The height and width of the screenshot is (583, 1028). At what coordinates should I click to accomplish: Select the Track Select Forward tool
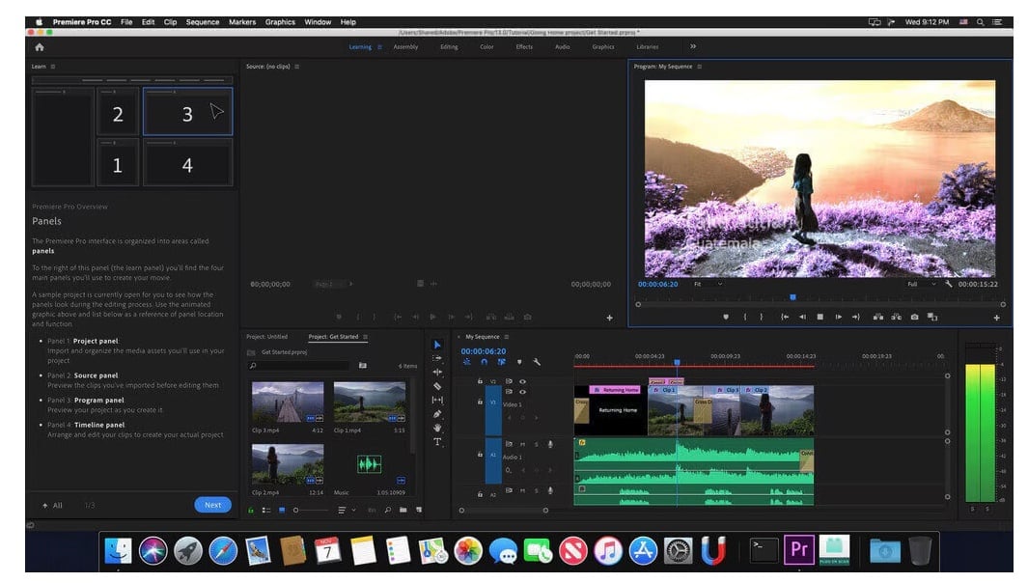437,358
